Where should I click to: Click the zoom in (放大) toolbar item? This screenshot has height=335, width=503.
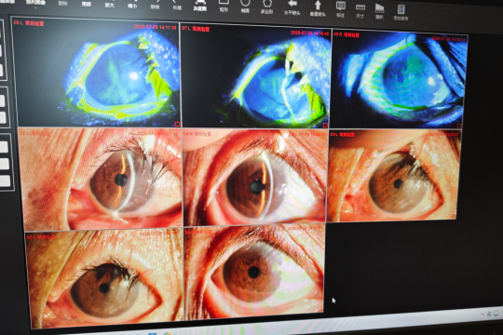tap(110, 4)
